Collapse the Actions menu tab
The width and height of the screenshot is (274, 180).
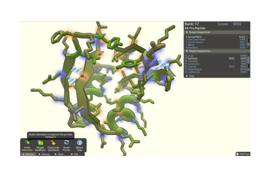[x=28, y=154]
